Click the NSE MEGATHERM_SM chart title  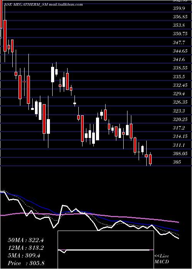(x=43, y=5)
